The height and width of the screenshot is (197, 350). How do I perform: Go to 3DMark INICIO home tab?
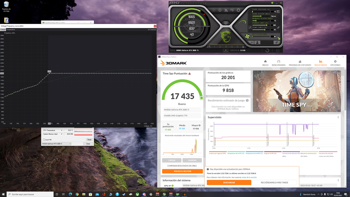click(265, 63)
